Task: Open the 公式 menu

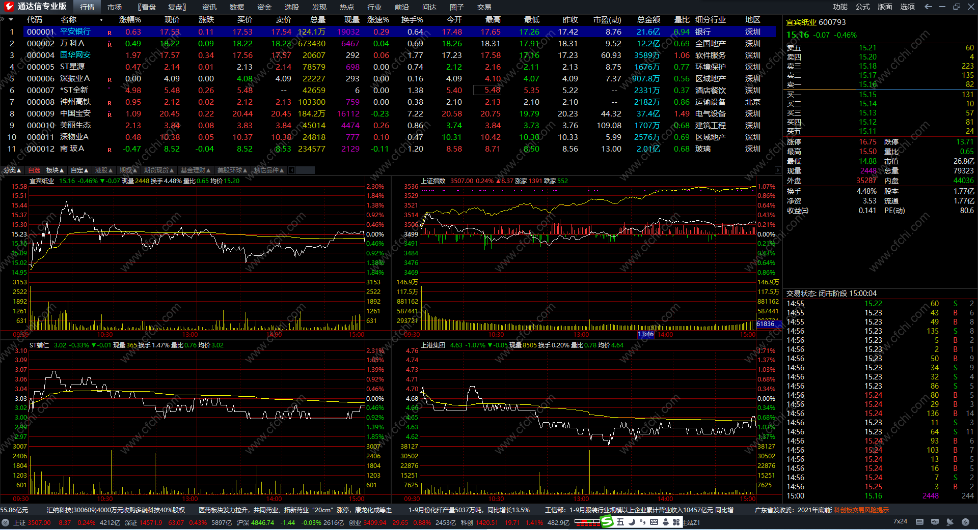Action: (863, 7)
